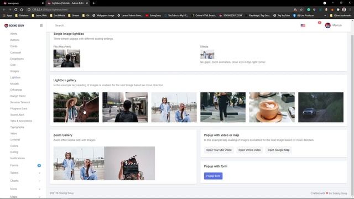Screen dimensions: 354x199
Task: Open the Chrome profile avatar
Action: click(x=344, y=9)
